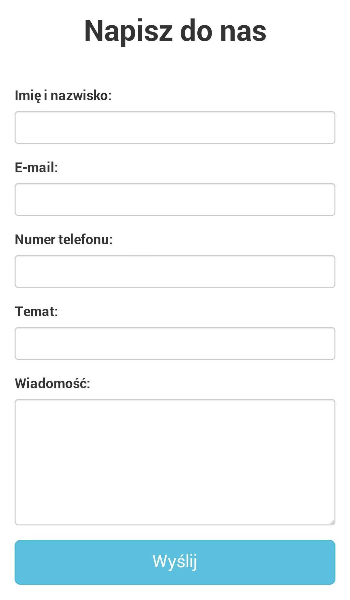Select the Temat input field
The height and width of the screenshot is (600, 350).
coord(175,343)
